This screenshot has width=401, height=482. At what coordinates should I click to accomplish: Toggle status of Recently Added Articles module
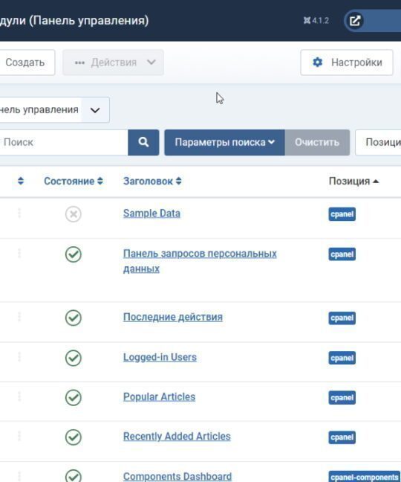[74, 437]
